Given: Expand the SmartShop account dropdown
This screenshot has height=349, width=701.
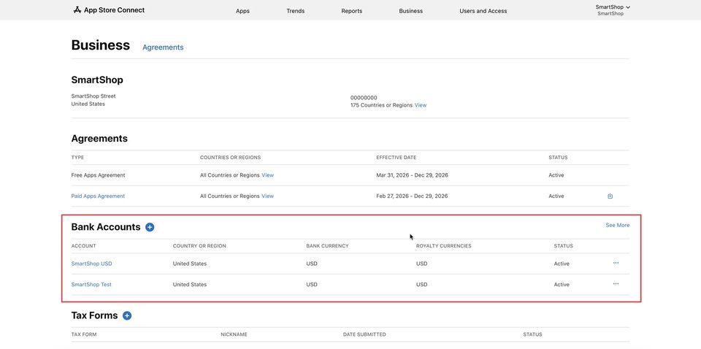Looking at the screenshot, I should tap(613, 7).
